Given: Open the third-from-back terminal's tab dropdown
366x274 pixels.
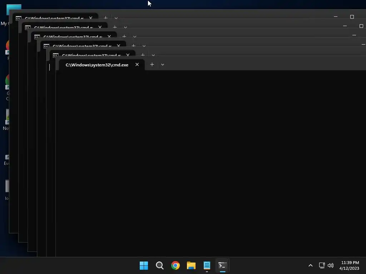Looking at the screenshot, I should [135, 37].
